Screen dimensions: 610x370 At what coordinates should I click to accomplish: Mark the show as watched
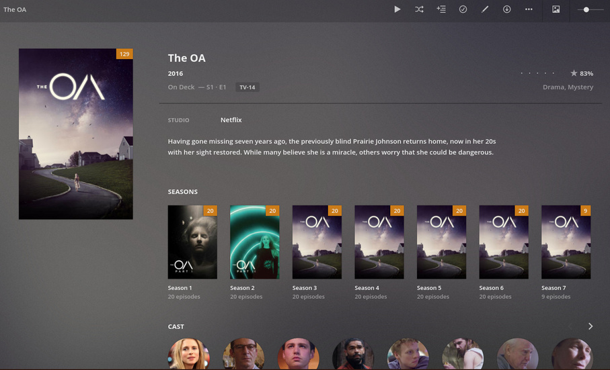[463, 9]
